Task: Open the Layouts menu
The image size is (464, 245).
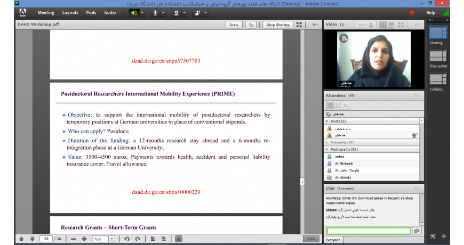Action: tap(70, 13)
